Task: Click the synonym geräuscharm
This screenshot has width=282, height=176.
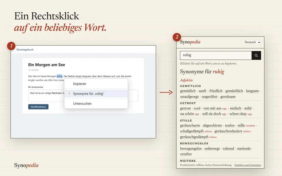Action: (190, 125)
